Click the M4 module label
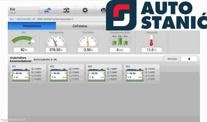The image size is (207, 122). click(128, 66)
